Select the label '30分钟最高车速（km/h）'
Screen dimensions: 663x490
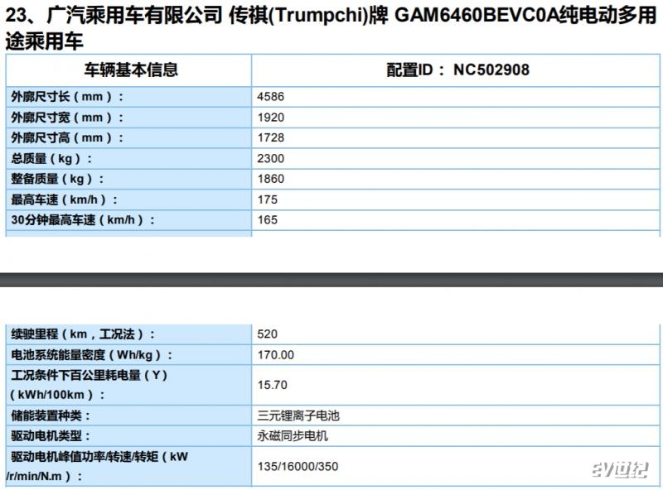coord(84,220)
